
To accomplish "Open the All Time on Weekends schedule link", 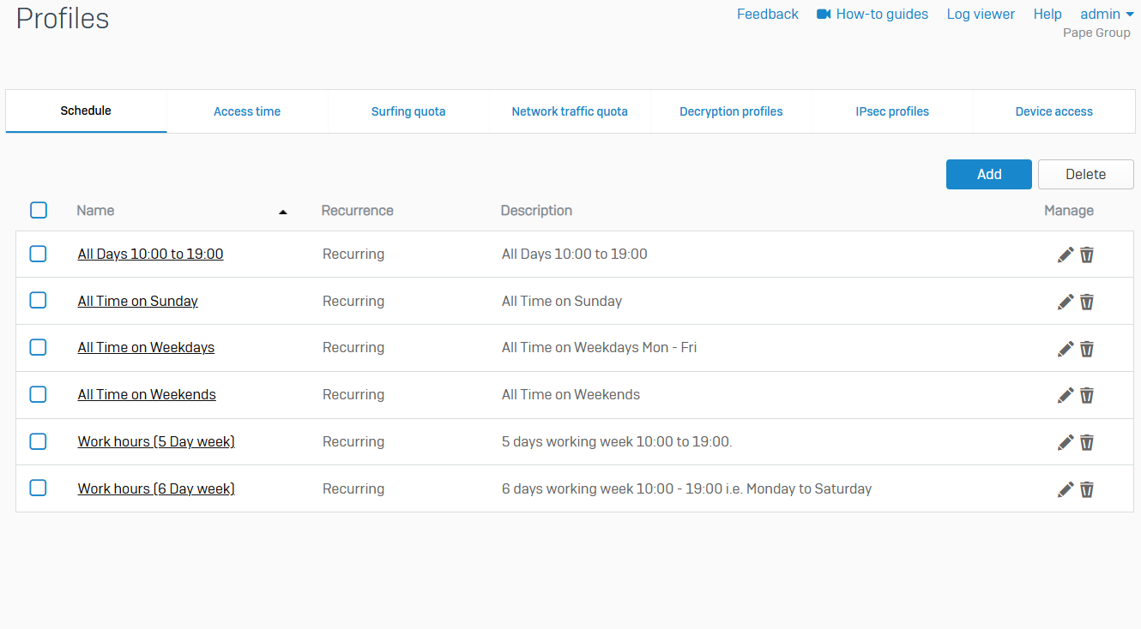I will 147,394.
